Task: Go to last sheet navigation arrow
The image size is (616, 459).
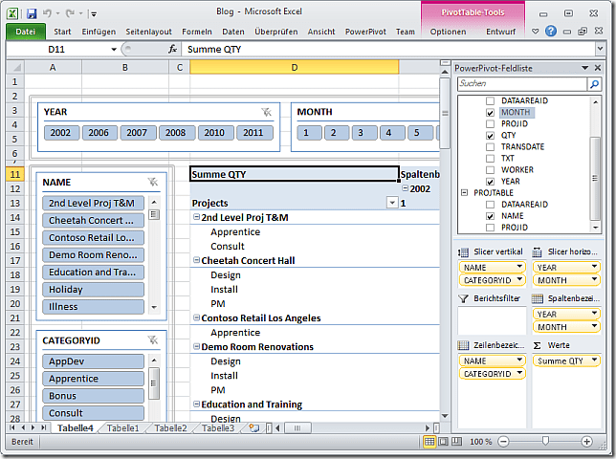Action: click(43, 427)
